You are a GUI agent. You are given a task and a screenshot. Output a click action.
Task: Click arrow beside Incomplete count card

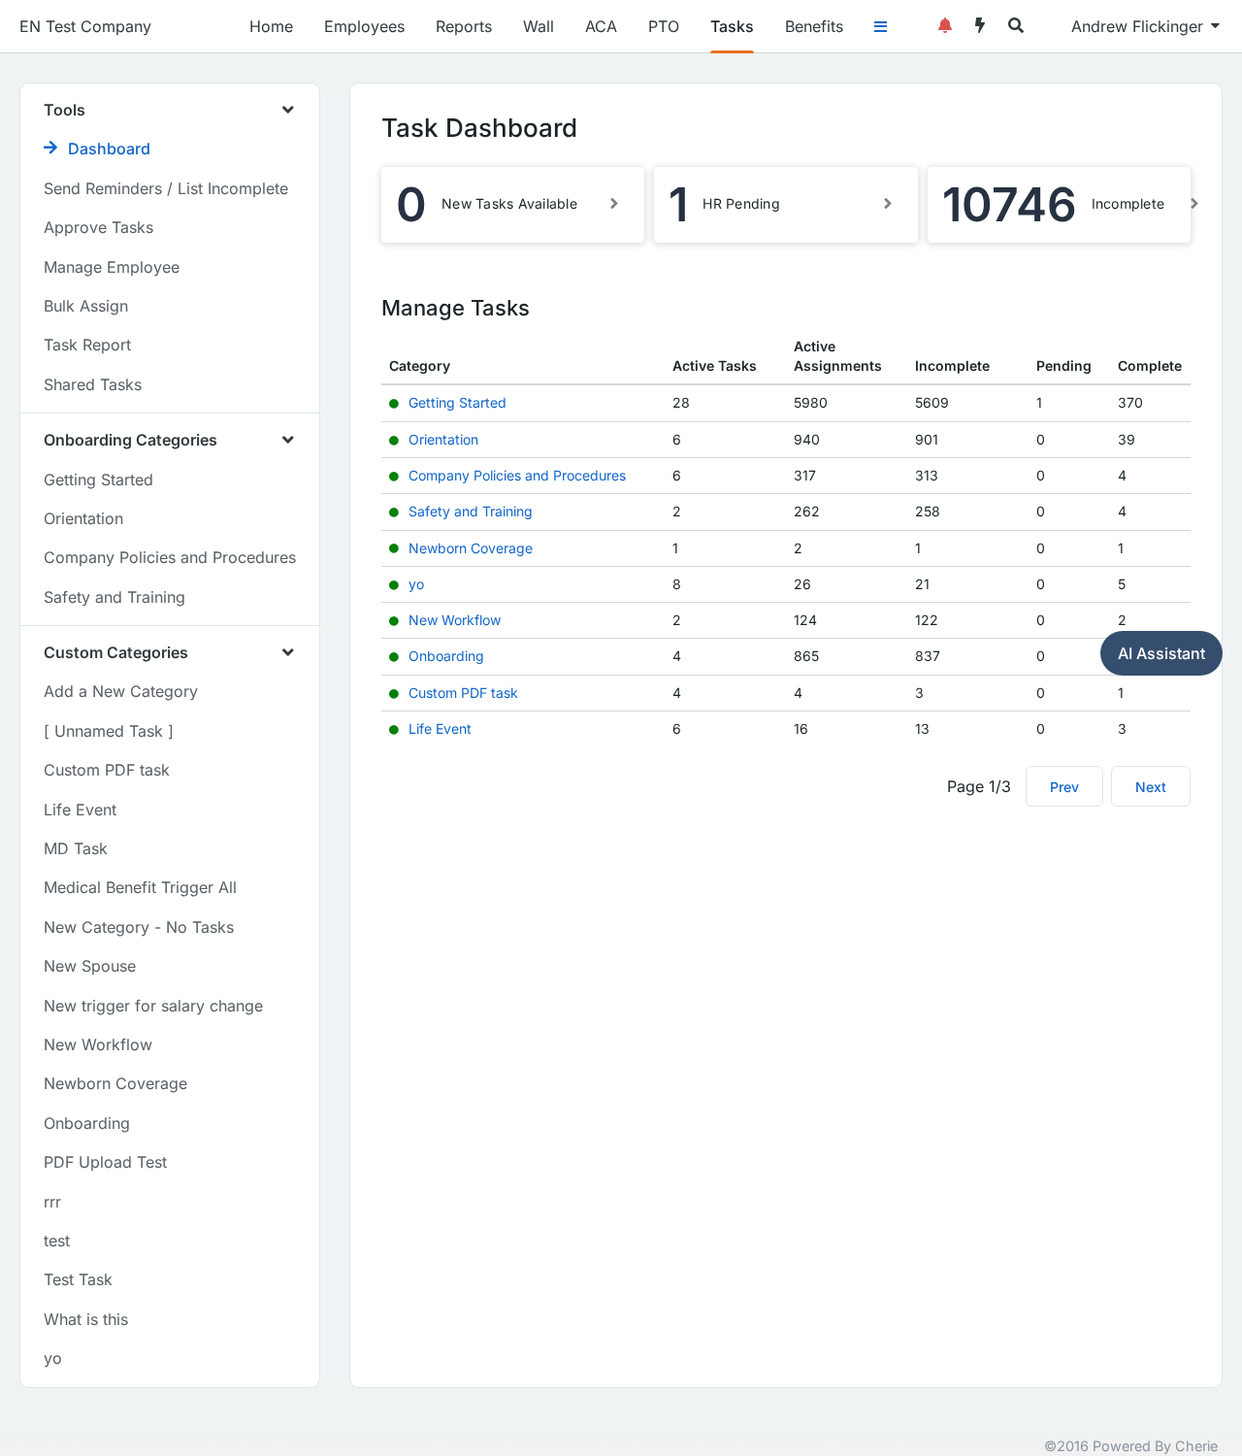(x=1194, y=204)
